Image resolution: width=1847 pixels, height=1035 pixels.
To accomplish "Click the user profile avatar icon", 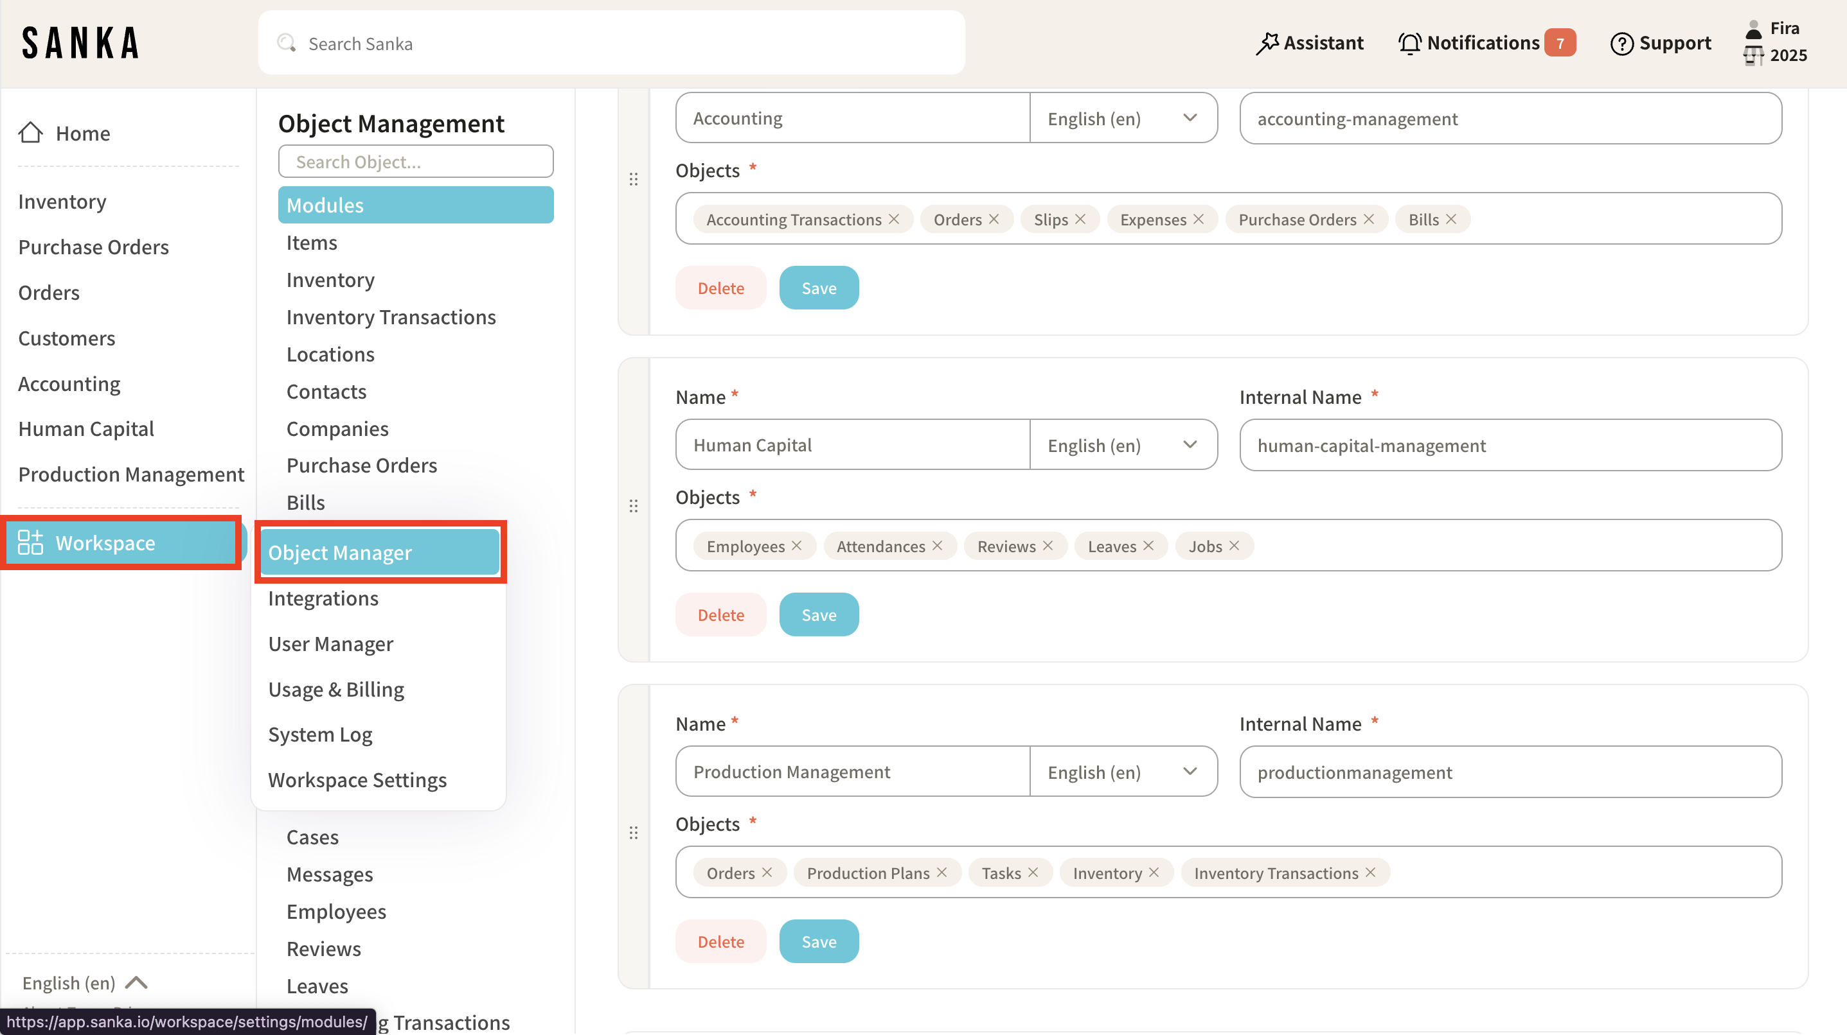I will pos(1753,29).
